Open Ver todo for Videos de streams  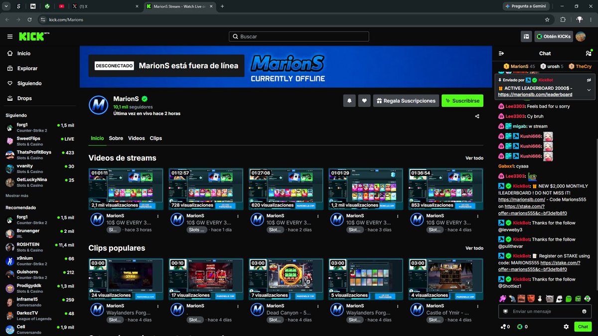pos(474,158)
